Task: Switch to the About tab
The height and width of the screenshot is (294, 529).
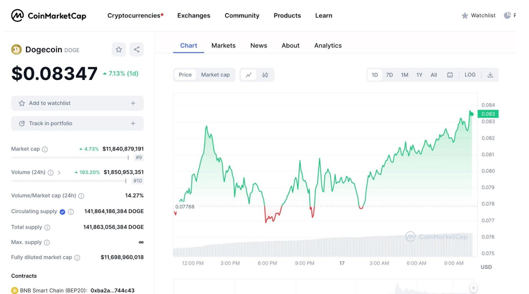Action: (290, 45)
